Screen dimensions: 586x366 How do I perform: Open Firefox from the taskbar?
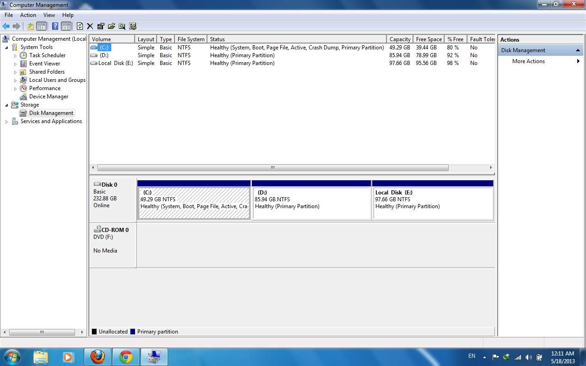[98, 357]
